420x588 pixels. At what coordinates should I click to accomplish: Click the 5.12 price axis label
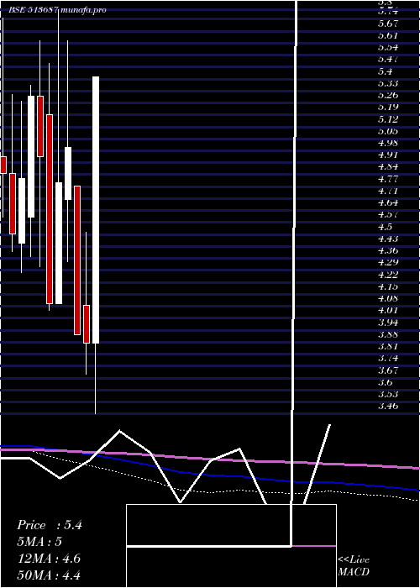(388, 119)
